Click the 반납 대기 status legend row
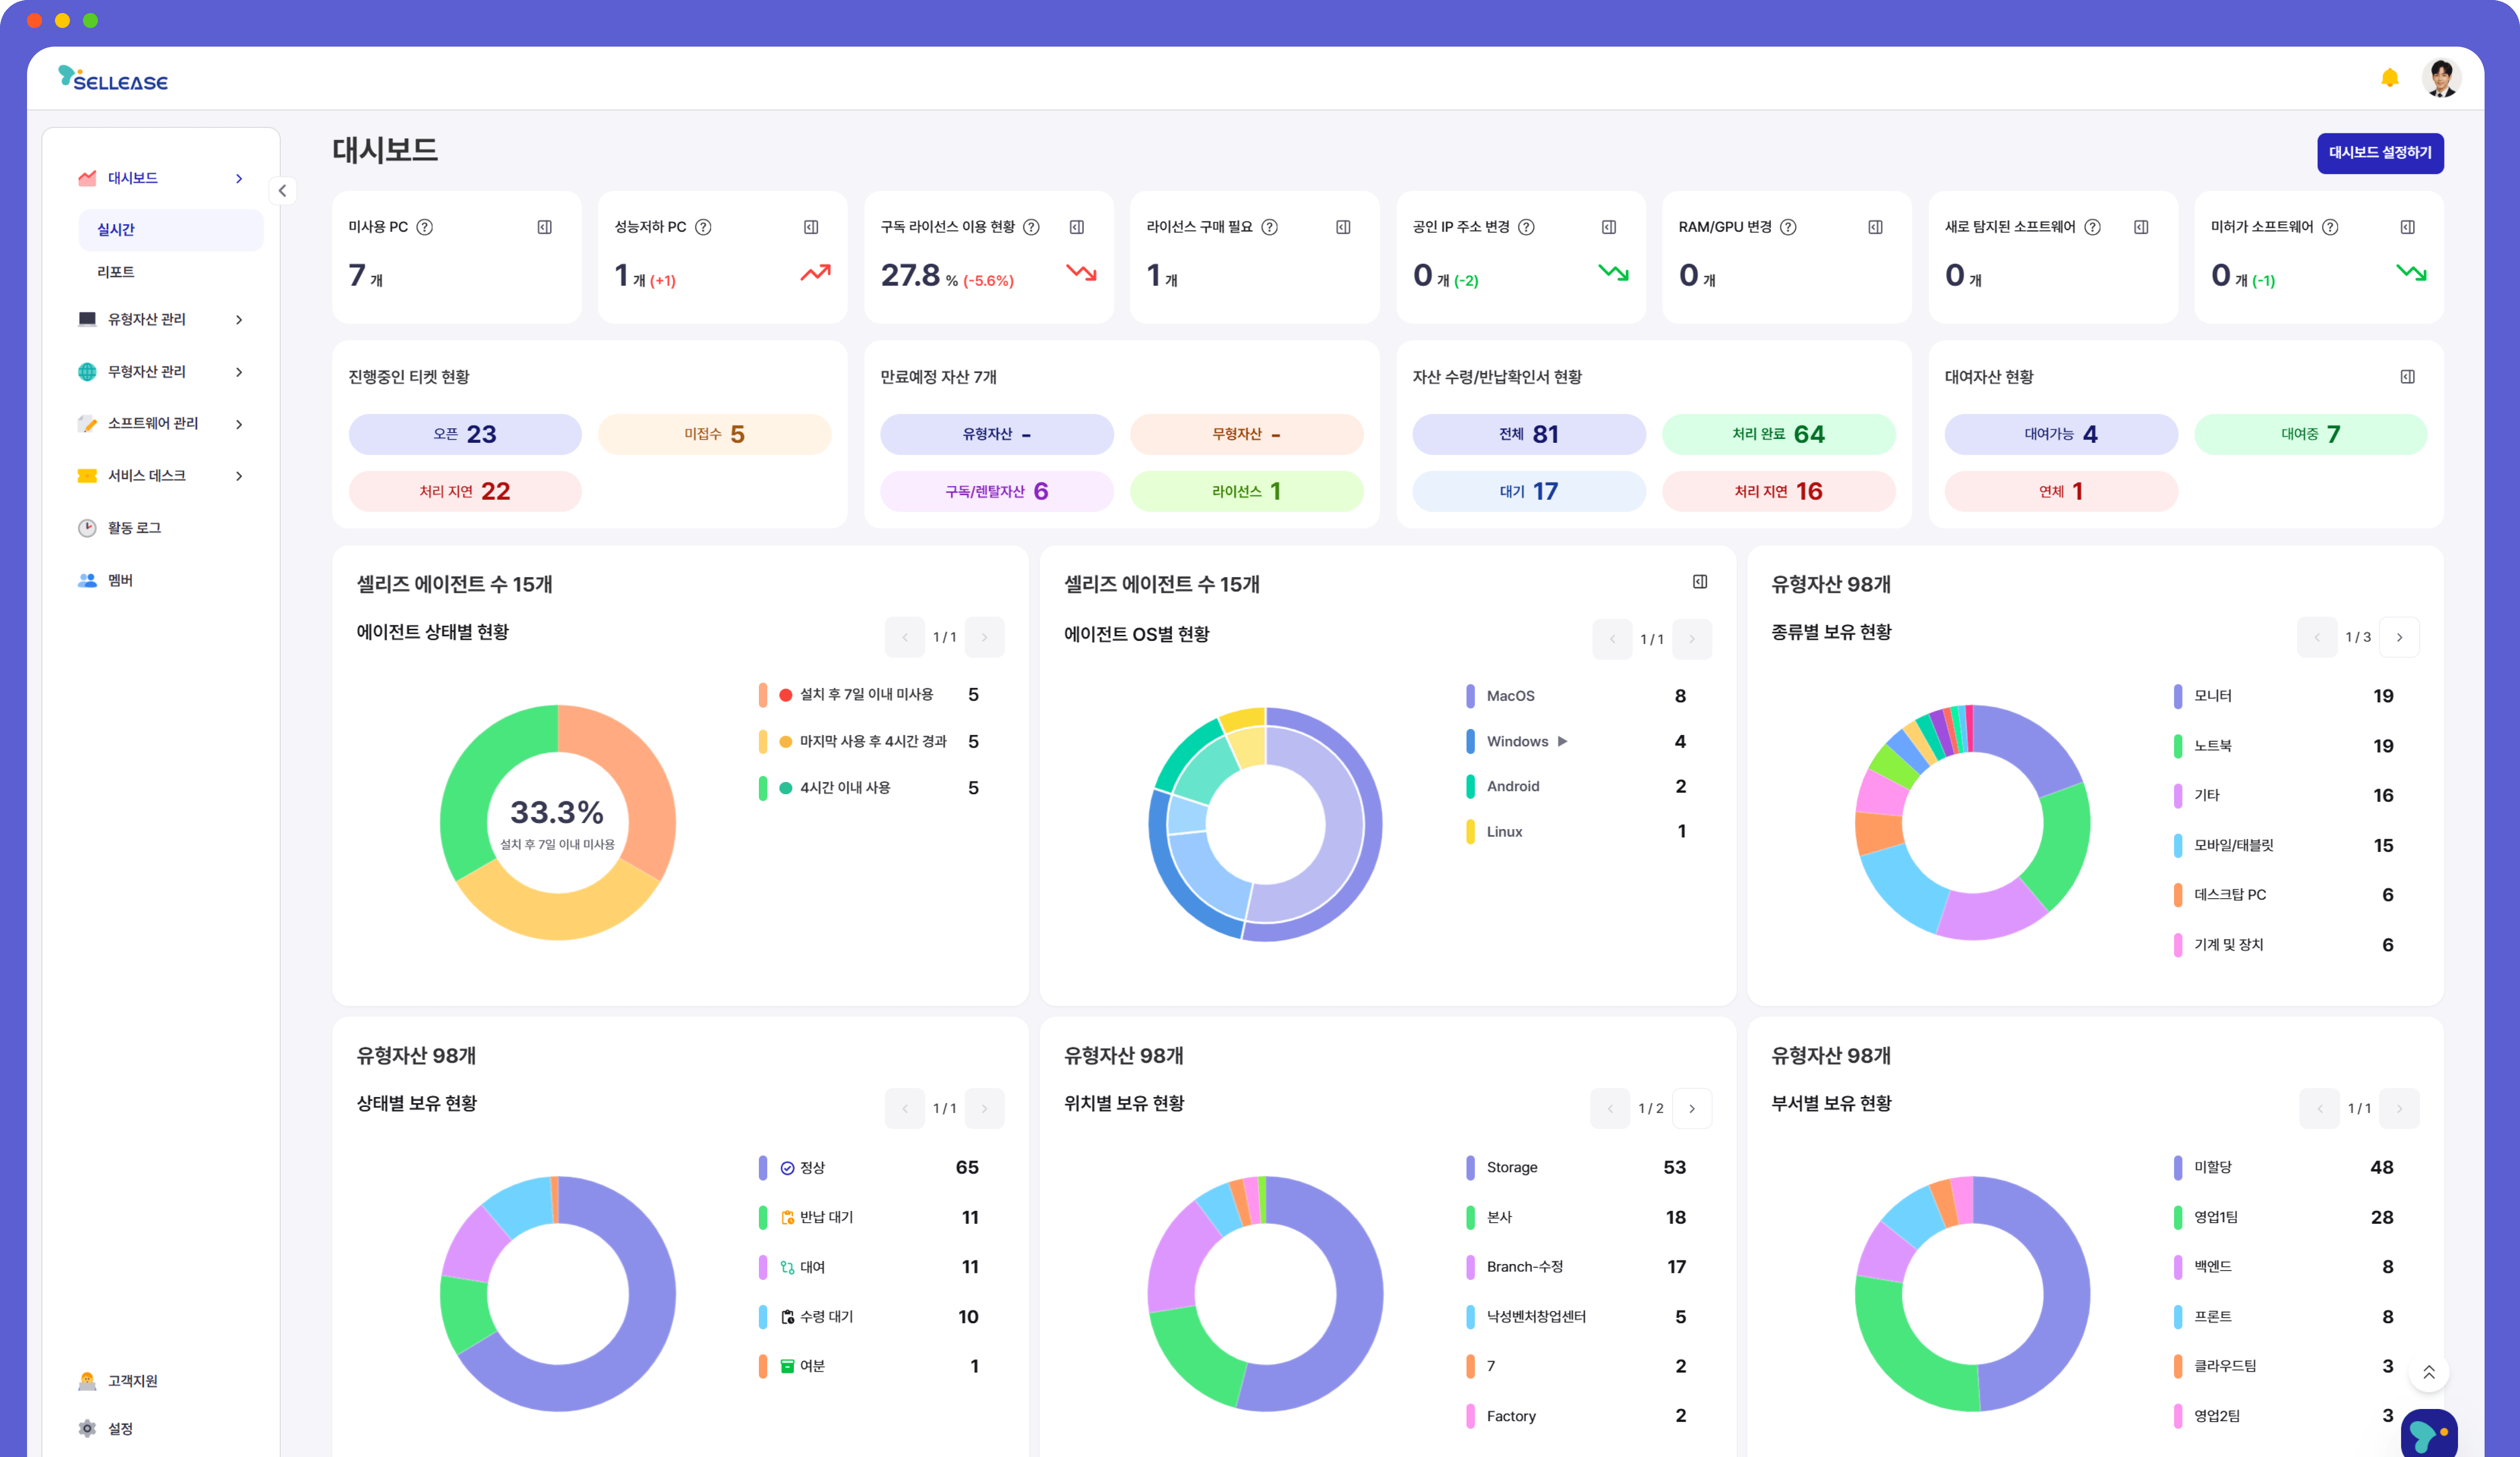Viewport: 2520px width, 1457px height. click(869, 1217)
